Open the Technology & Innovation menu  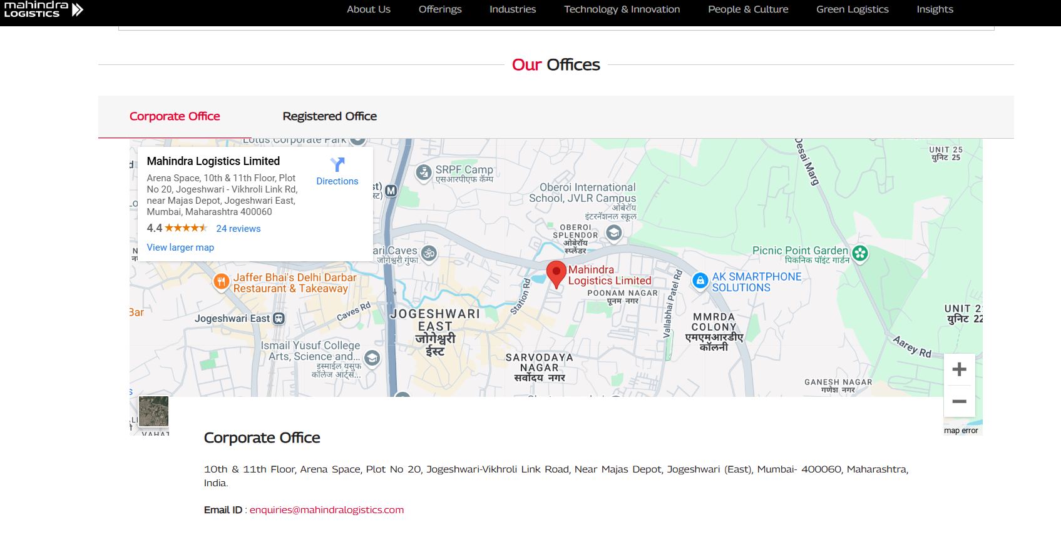pos(622,9)
